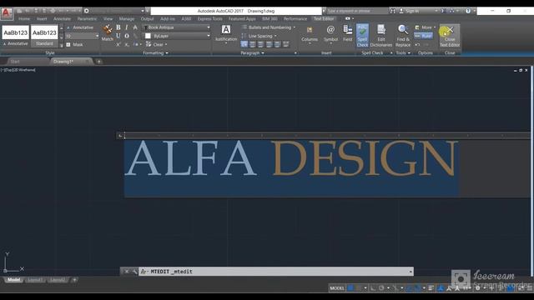Expand the Paragraph panel
This screenshot has width=534, height=300.
click(x=252, y=53)
